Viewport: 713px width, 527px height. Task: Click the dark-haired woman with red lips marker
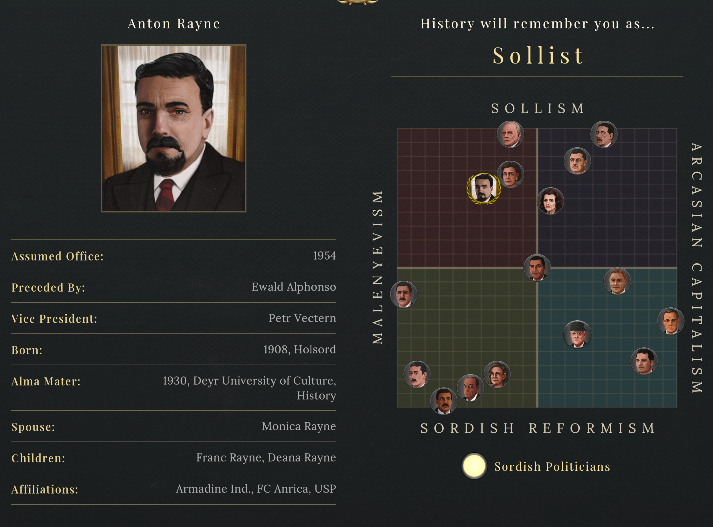click(550, 201)
